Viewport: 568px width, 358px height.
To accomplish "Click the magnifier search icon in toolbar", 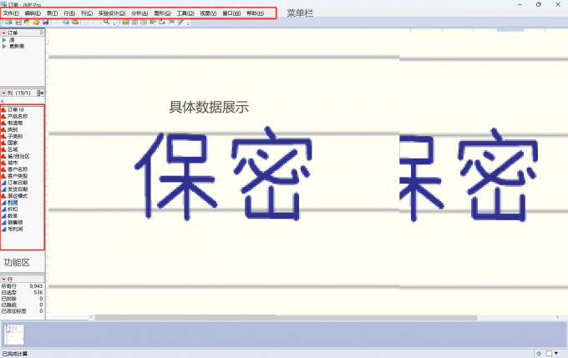I will coord(105,22).
